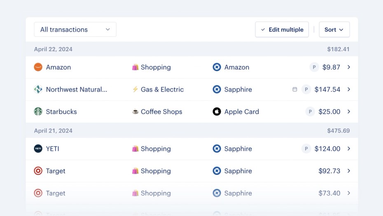Viewport: 383px width, 216px height.
Task: Expand the Starbucks $25.00 transaction details
Action: pos(349,111)
